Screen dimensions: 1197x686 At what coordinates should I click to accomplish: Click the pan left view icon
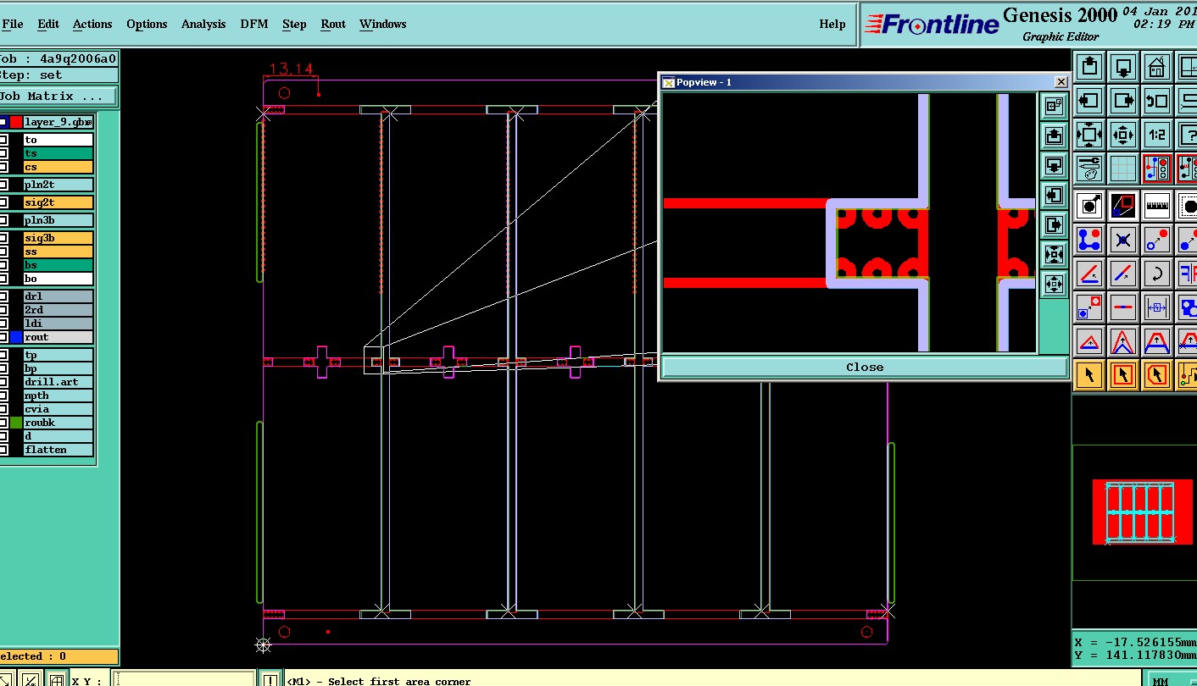pos(1089,100)
